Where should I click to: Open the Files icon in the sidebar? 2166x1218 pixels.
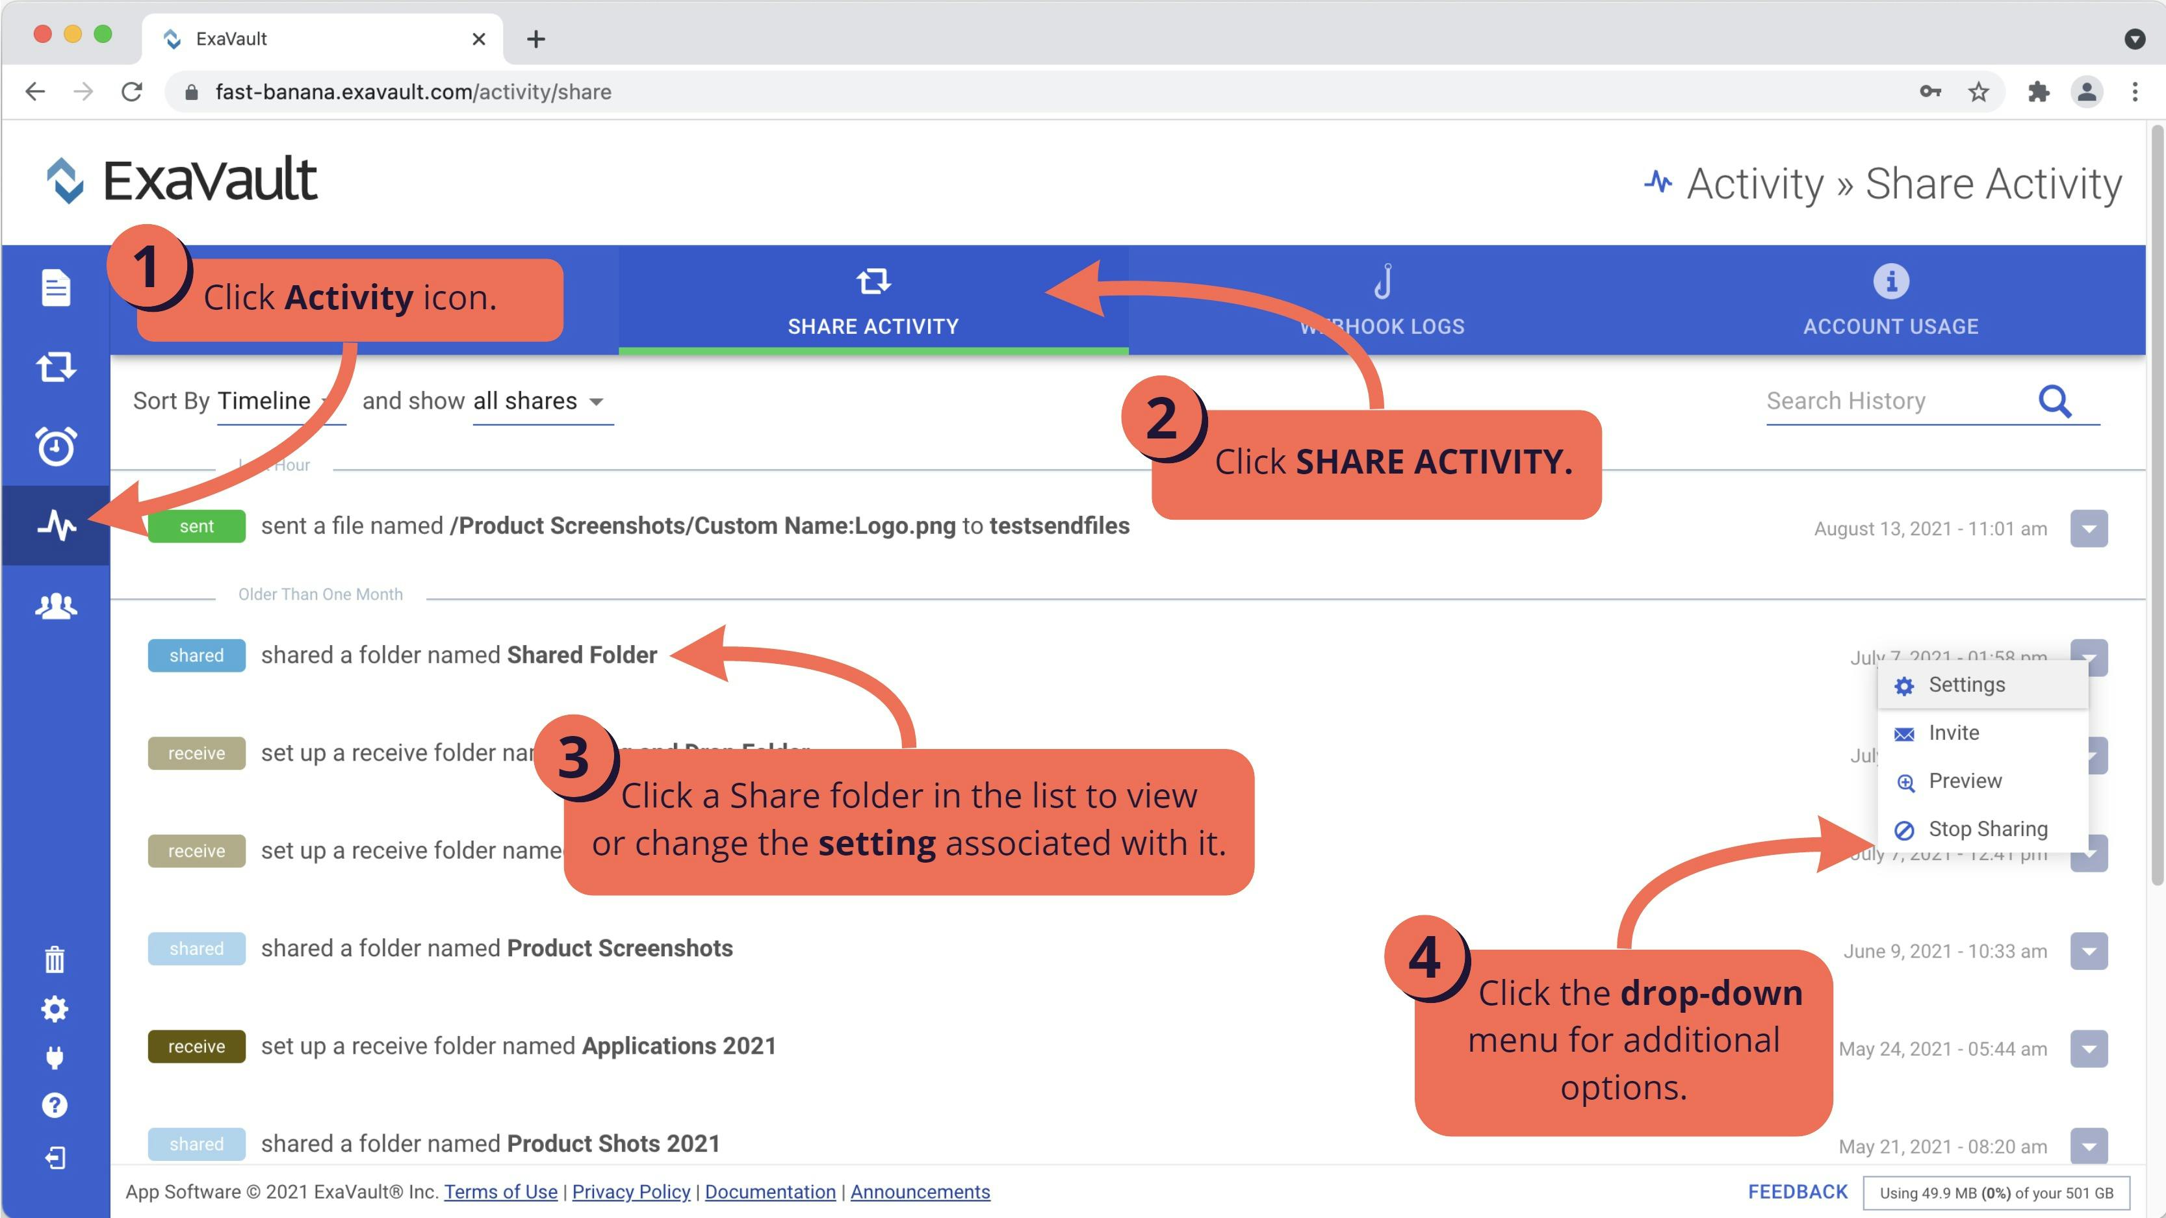click(x=55, y=288)
